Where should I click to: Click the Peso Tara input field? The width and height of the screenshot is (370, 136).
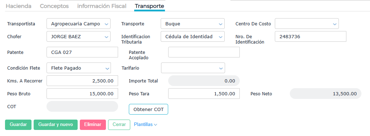coord(204,94)
